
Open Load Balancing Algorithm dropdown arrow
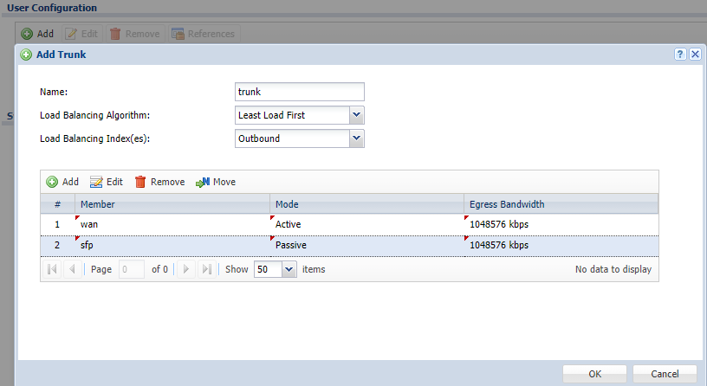[357, 115]
